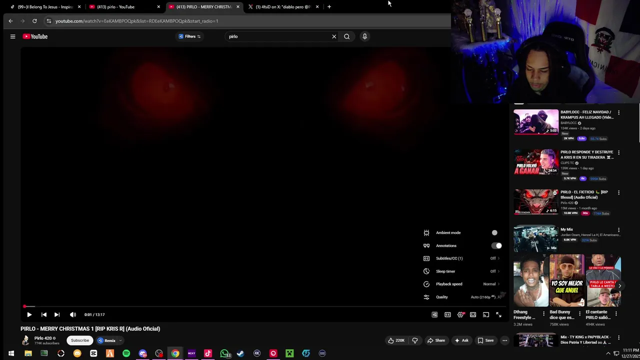Open the My Mix playlist

(x=536, y=238)
